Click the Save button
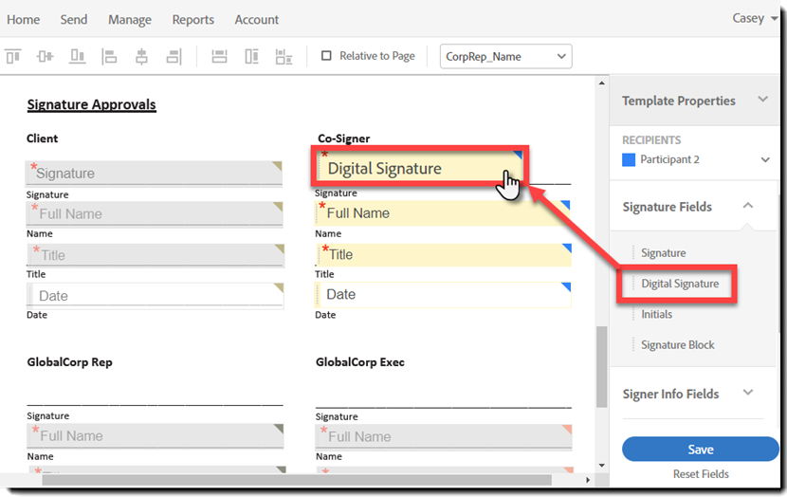The width and height of the screenshot is (787, 497). 700,449
